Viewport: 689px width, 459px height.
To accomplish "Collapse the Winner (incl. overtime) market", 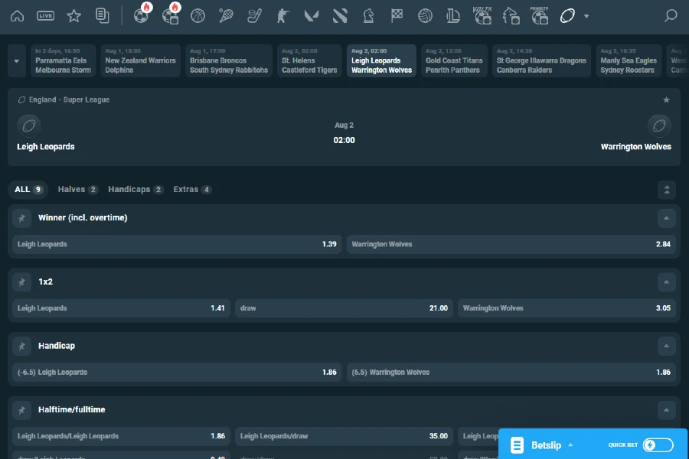I will coord(667,218).
